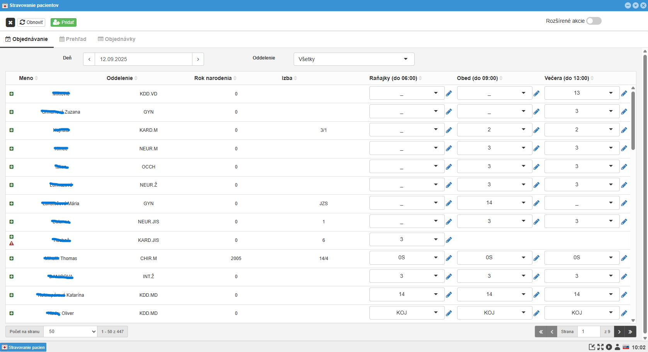Edit Obed pencil for NEUR.M row

(536, 148)
